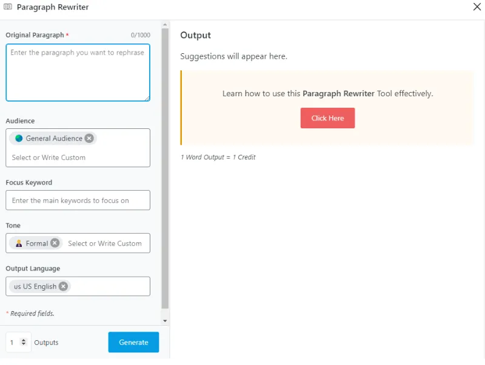
Task: Click the form panel's vertical scrollbar thumb
Action: 165,169
